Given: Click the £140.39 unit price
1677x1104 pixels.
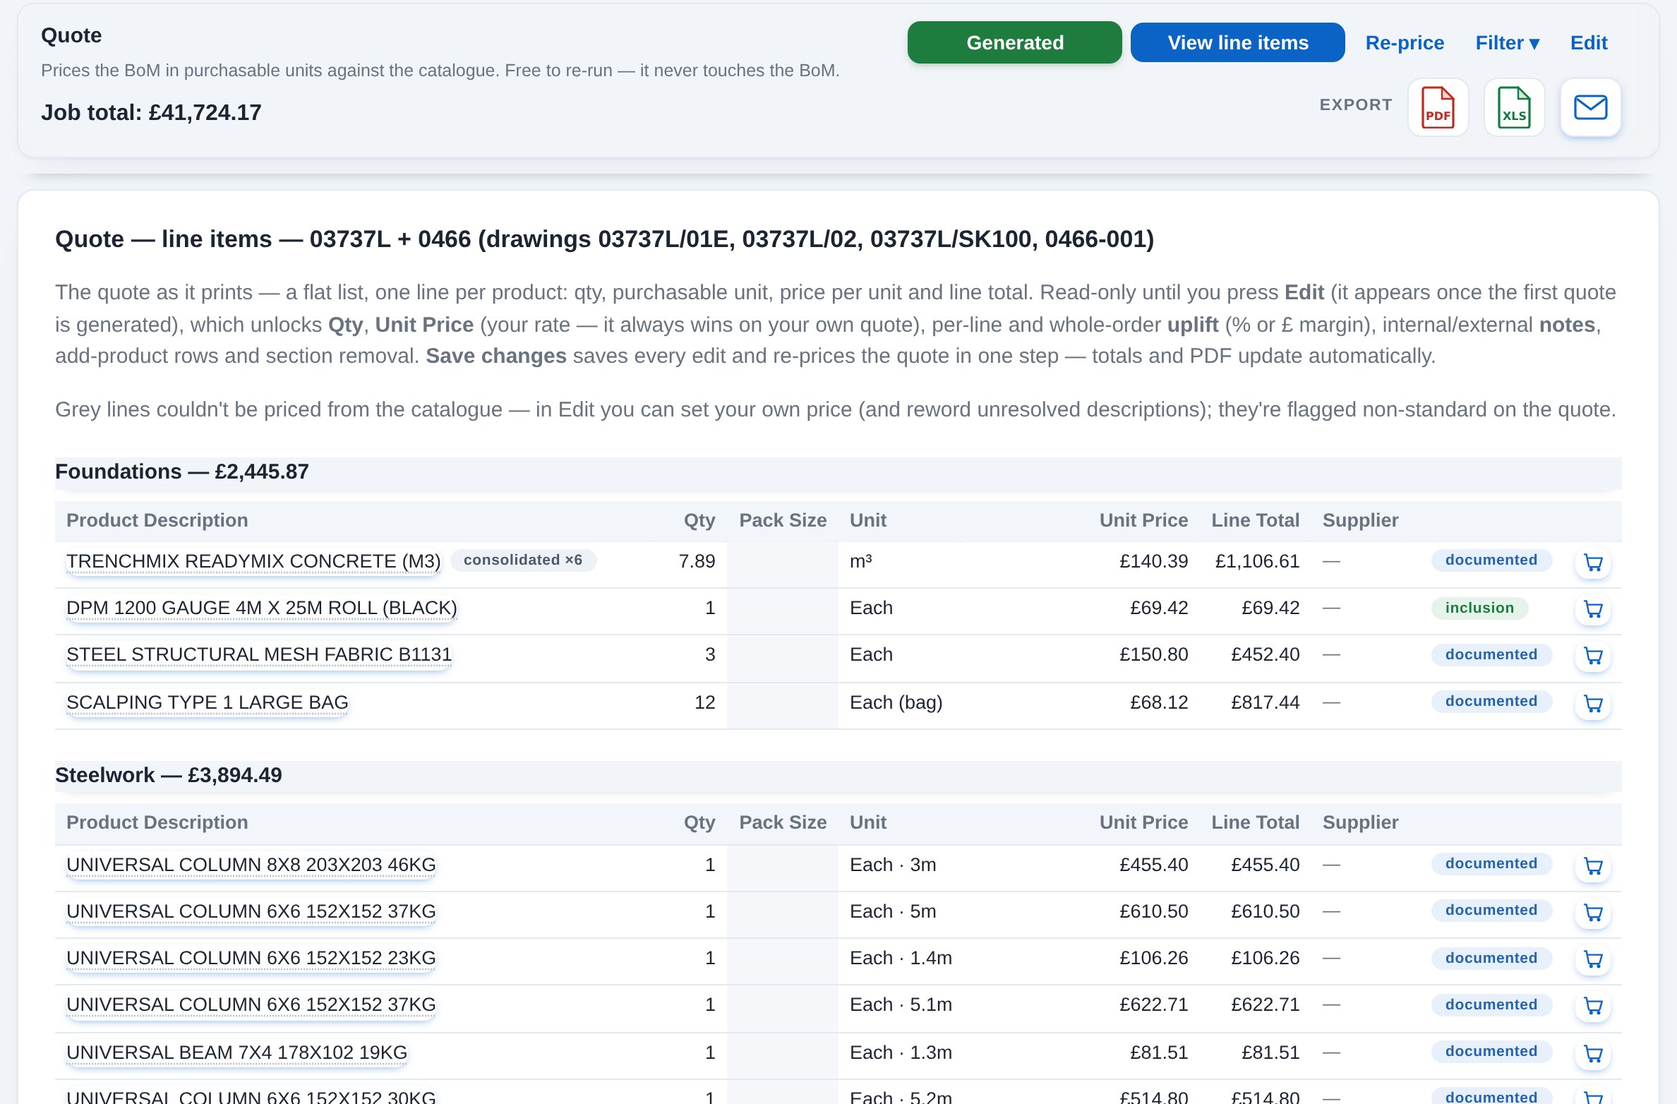Looking at the screenshot, I should tap(1153, 561).
